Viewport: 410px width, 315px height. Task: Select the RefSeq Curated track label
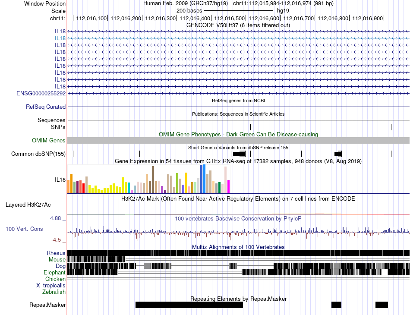pos(46,107)
